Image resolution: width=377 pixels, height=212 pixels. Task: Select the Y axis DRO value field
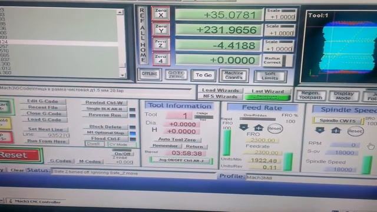pos(219,30)
